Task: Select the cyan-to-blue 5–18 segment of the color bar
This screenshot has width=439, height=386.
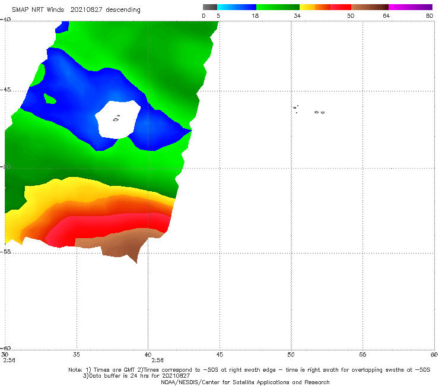Action: click(237, 7)
